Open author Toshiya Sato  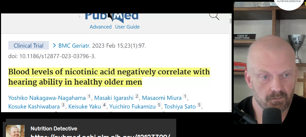(x=180, y=107)
